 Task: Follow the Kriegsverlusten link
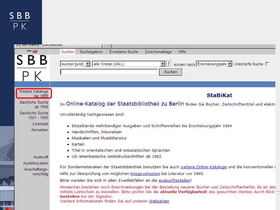[x=145, y=174]
